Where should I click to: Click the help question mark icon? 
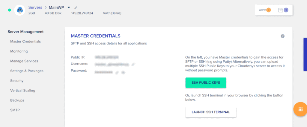tap(282, 36)
